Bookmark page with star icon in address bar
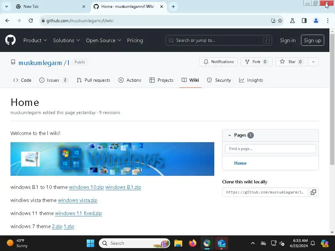 280,21
